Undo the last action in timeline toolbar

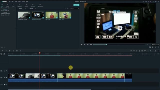(x=2, y=51)
